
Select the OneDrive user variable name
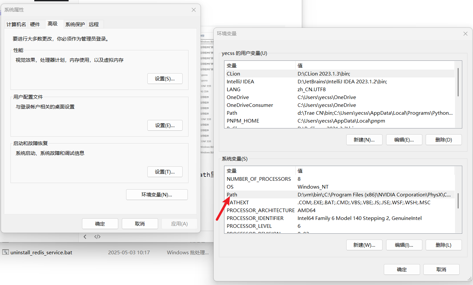tap(238, 97)
